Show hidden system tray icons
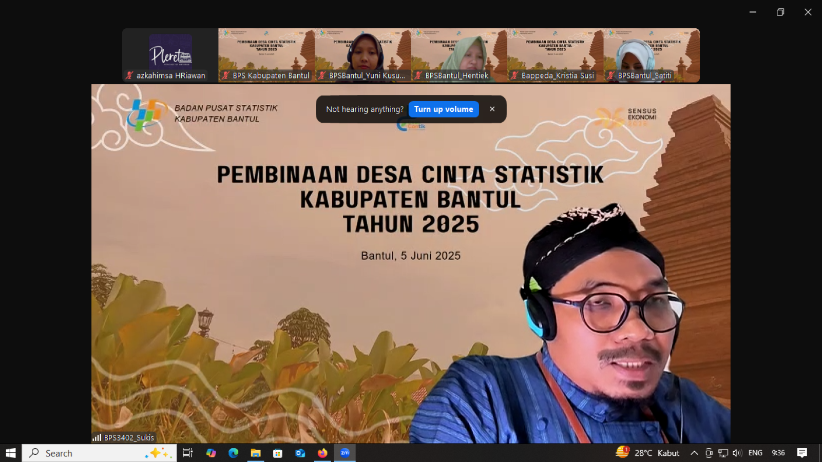The height and width of the screenshot is (462, 822). [x=694, y=453]
